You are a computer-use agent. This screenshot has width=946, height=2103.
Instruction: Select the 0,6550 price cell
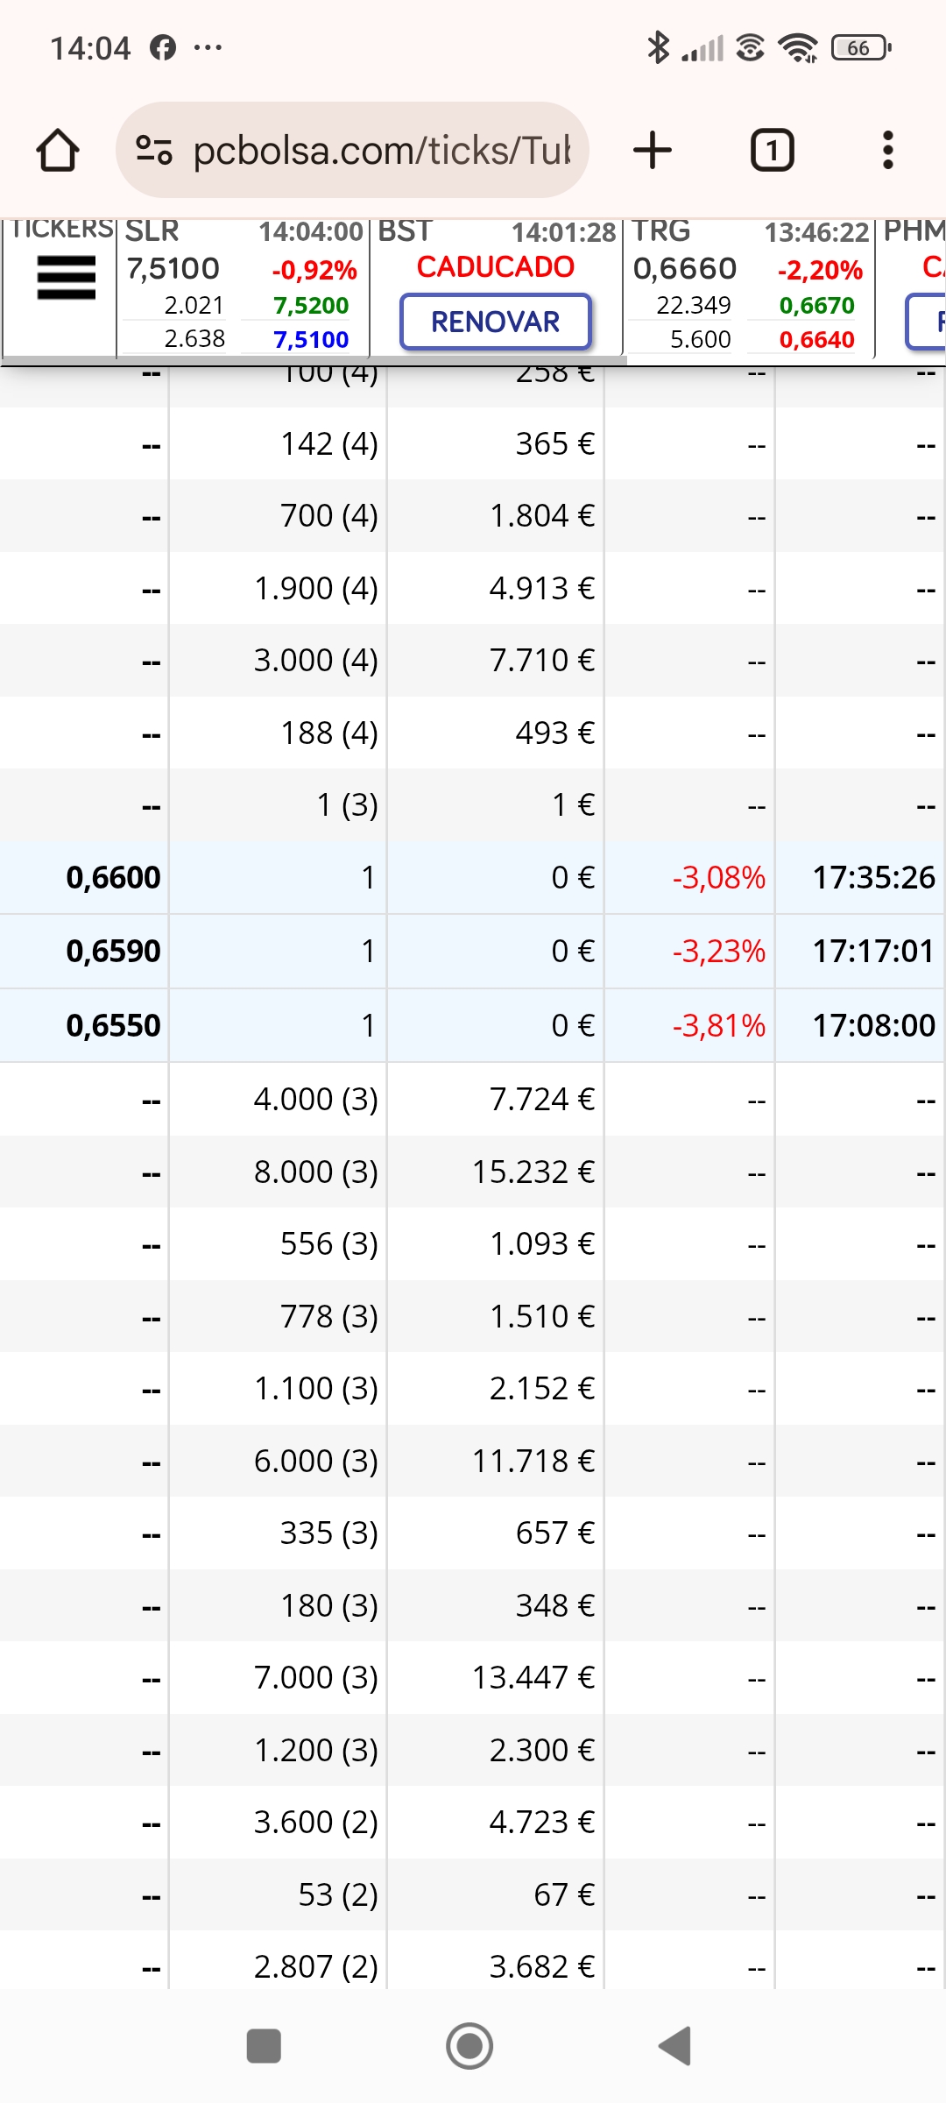pyautogui.click(x=113, y=1025)
